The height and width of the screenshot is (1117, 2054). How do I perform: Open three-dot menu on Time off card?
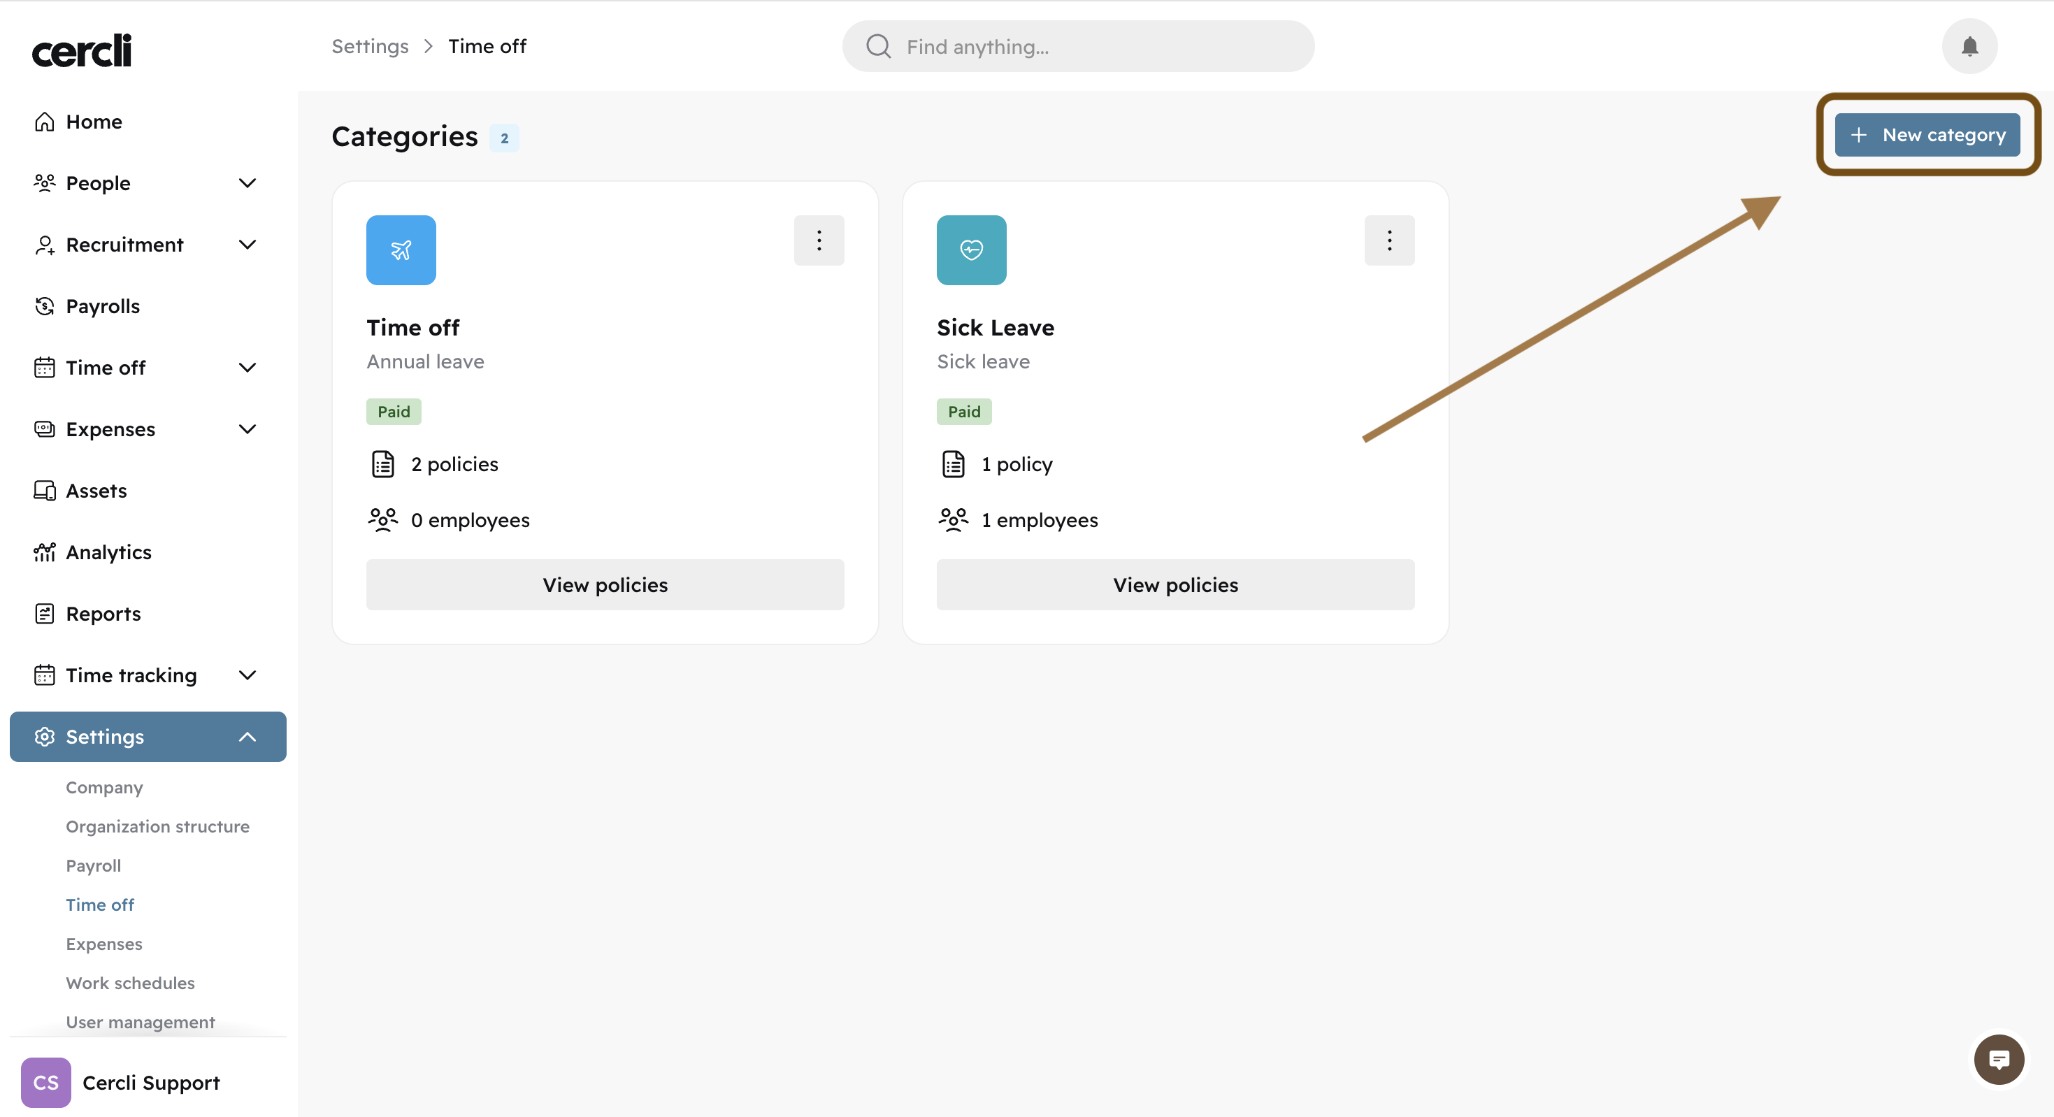pos(818,240)
